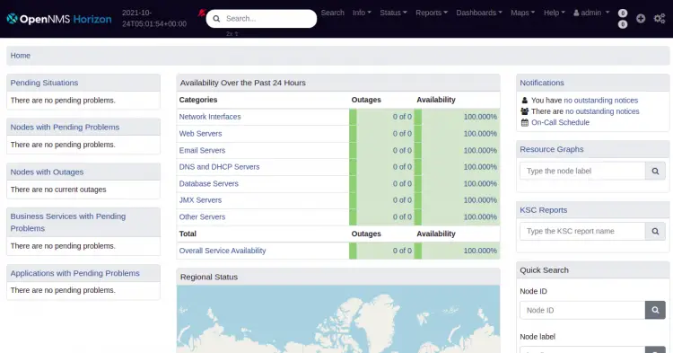Focus the Node ID input field
Viewport: 673px width, 353px height.
pyautogui.click(x=582, y=310)
